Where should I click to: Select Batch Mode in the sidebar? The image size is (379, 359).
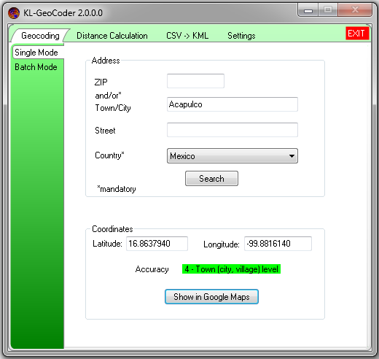point(36,67)
